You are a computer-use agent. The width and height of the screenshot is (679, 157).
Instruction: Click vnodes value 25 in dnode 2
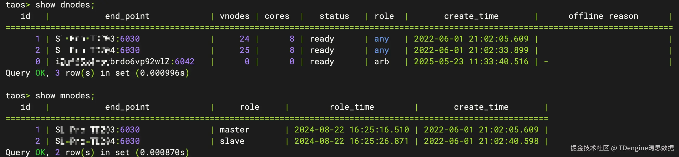click(244, 50)
